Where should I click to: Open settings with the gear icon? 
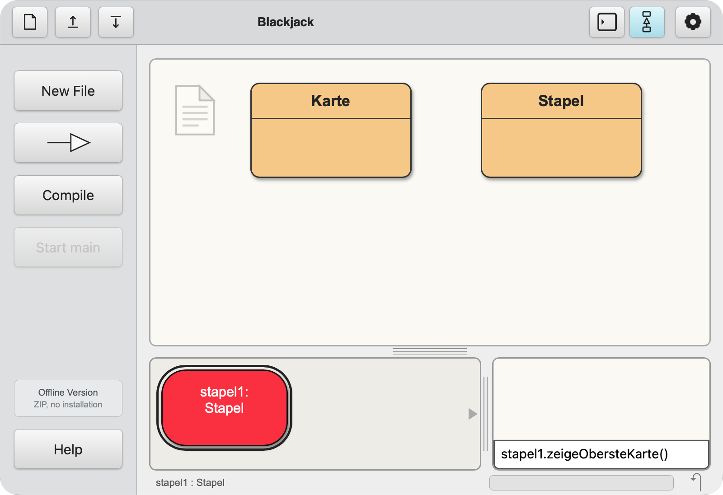tap(693, 22)
